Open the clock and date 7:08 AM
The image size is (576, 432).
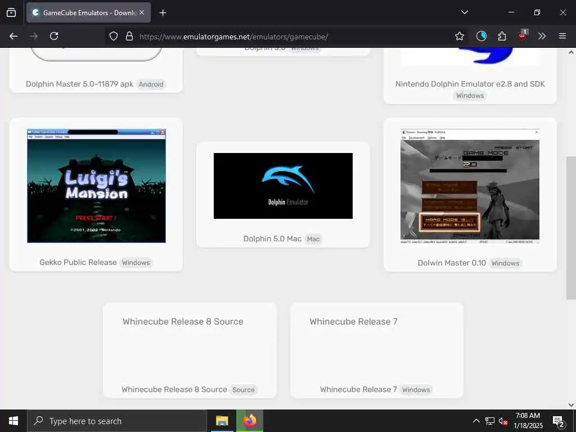coord(528,421)
